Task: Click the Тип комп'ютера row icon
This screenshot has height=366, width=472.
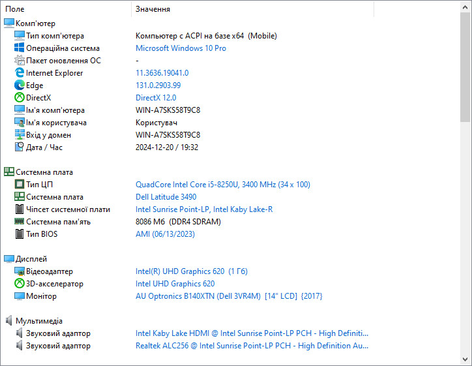Action: pyautogui.click(x=20, y=35)
